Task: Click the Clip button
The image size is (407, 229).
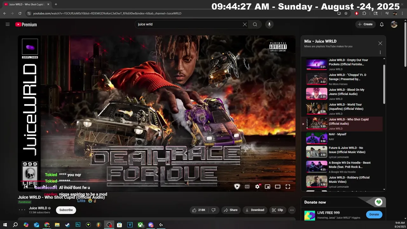Action: pos(277,210)
